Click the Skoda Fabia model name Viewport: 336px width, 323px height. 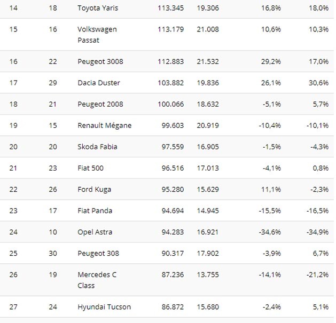[97, 147]
